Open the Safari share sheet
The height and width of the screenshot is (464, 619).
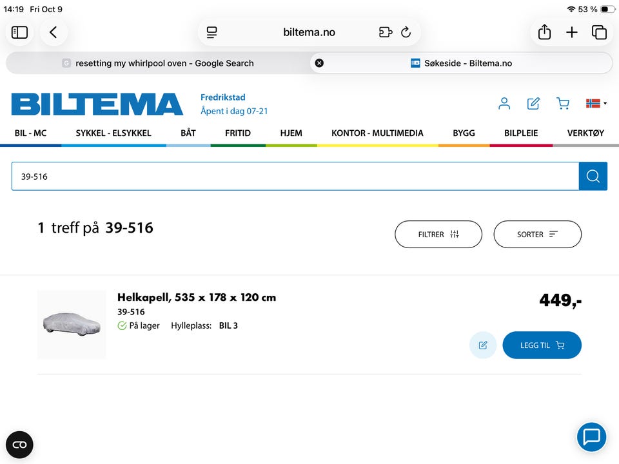click(544, 32)
